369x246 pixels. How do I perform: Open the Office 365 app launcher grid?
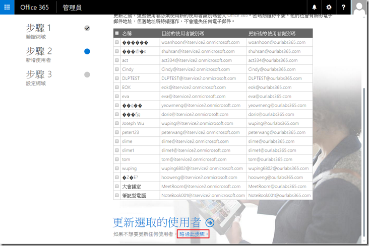click(x=8, y=8)
